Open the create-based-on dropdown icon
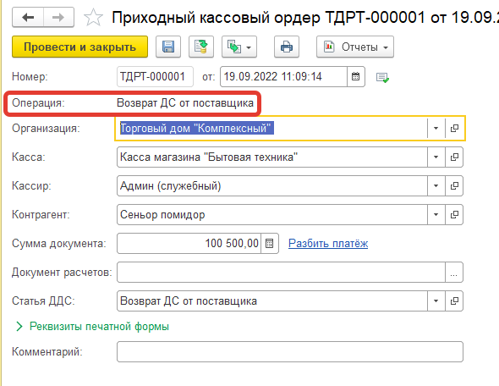 pos(239,47)
